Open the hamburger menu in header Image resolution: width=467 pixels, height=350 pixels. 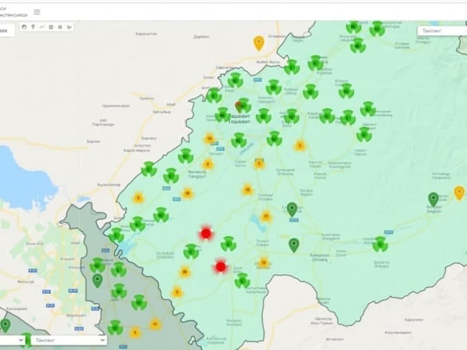37,12
